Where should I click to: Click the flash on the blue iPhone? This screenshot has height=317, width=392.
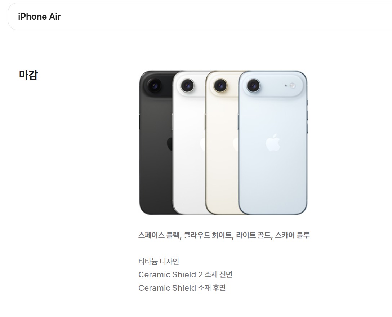coord(293,86)
